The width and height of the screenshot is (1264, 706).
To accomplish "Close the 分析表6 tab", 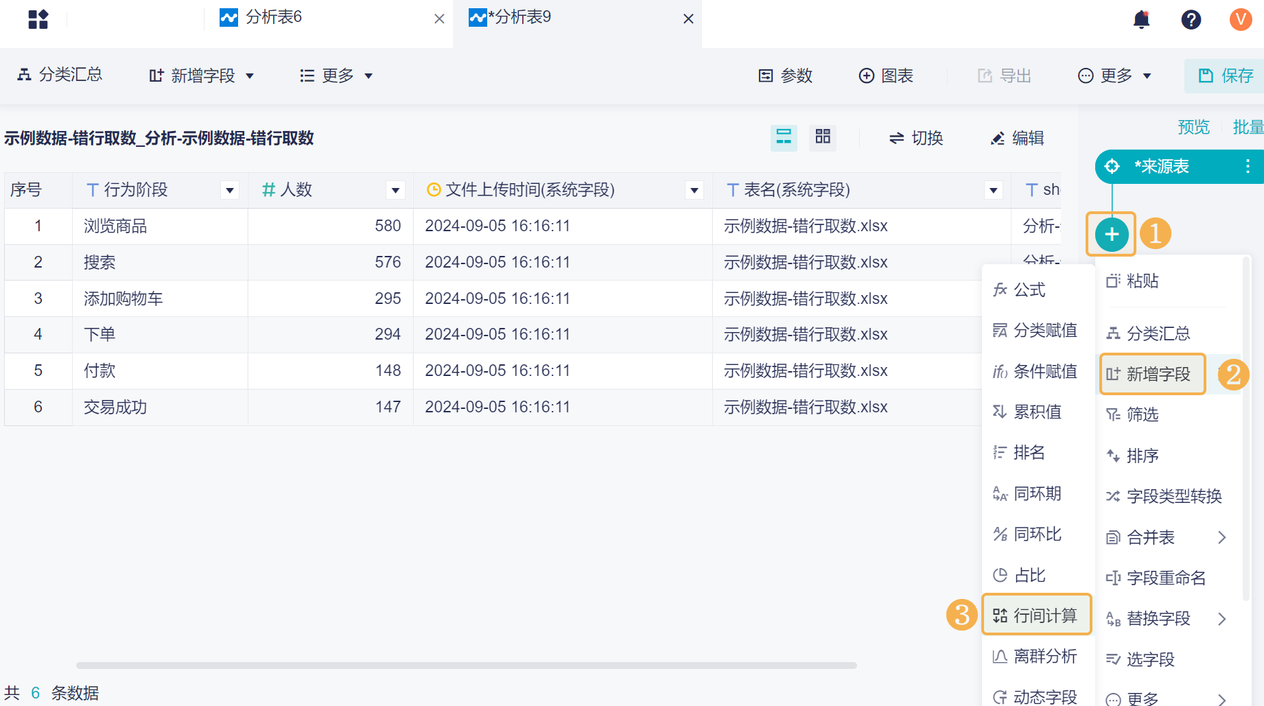I will (x=439, y=19).
